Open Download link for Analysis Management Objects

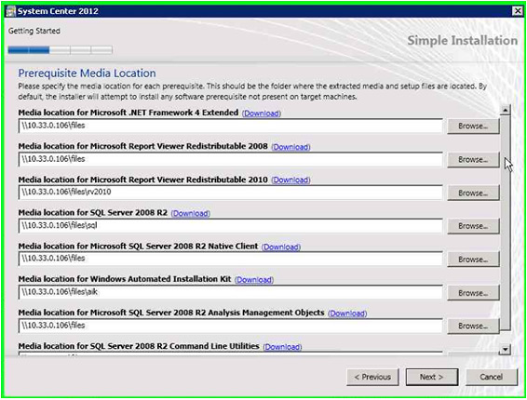click(x=347, y=313)
